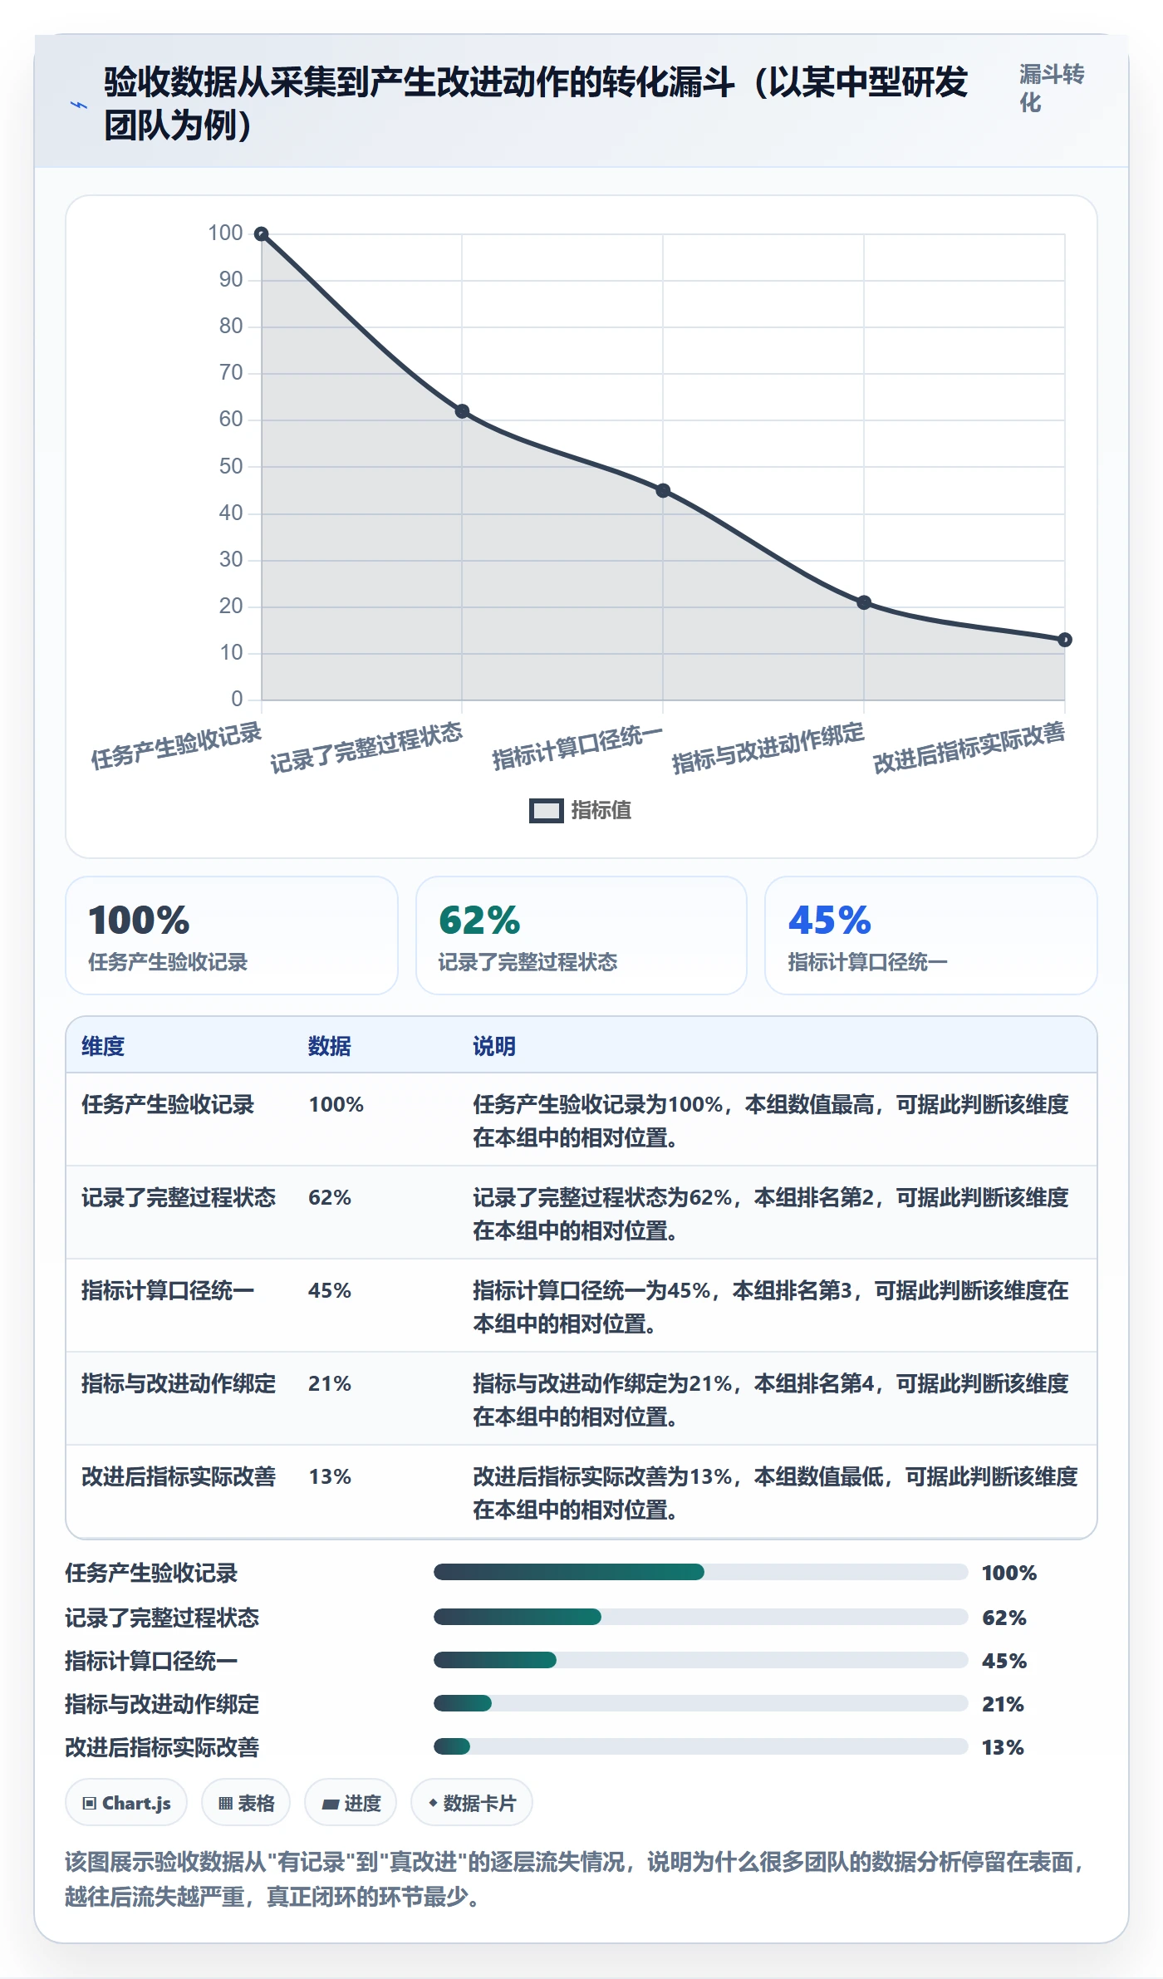Click table cell 指标与改进动作绑定 in 维度 column

[x=179, y=1383]
